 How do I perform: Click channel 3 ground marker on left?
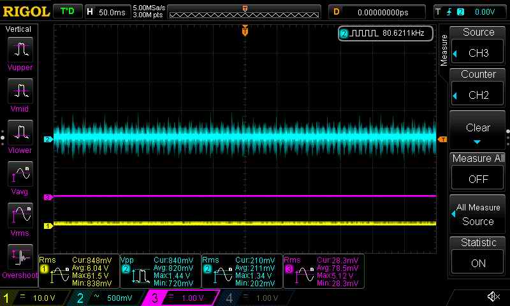[x=48, y=197]
